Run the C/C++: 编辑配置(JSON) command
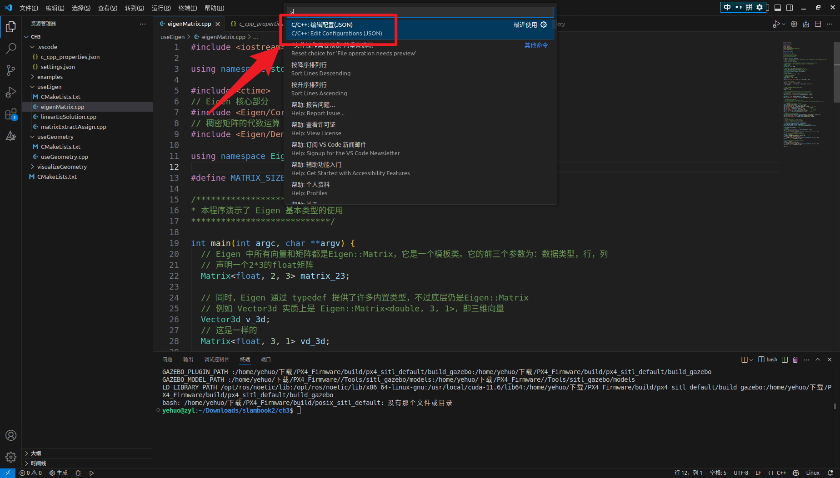Image resolution: width=840 pixels, height=478 pixels. pos(420,29)
